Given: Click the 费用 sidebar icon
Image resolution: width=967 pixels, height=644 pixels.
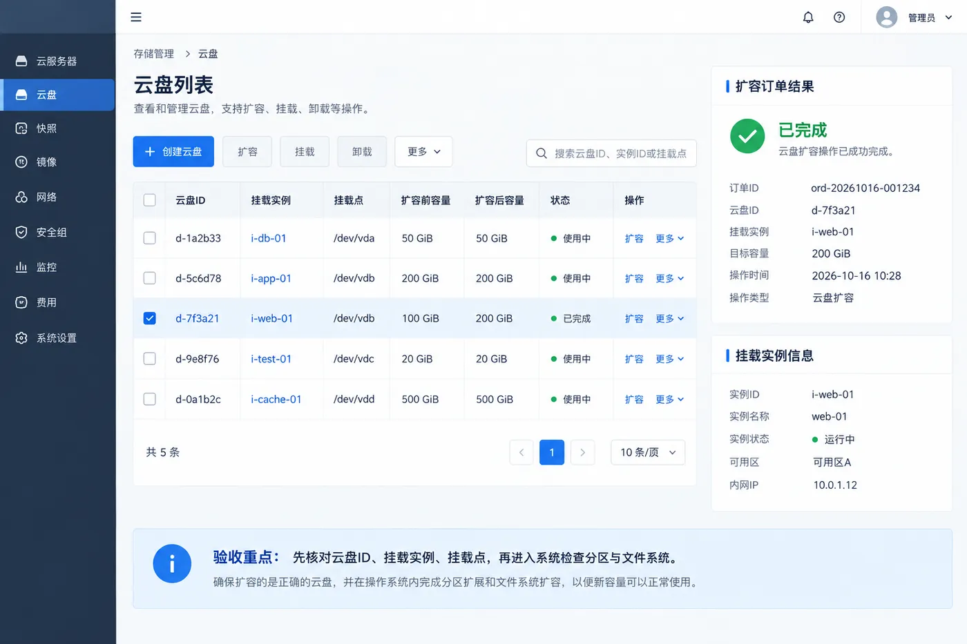Looking at the screenshot, I should click(21, 302).
